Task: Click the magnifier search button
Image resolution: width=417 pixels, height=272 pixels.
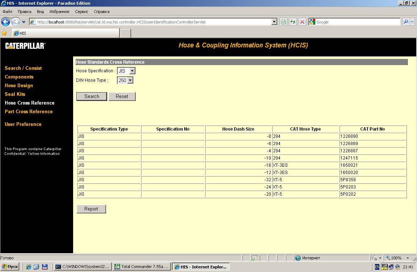Action: pyautogui.click(x=405, y=22)
